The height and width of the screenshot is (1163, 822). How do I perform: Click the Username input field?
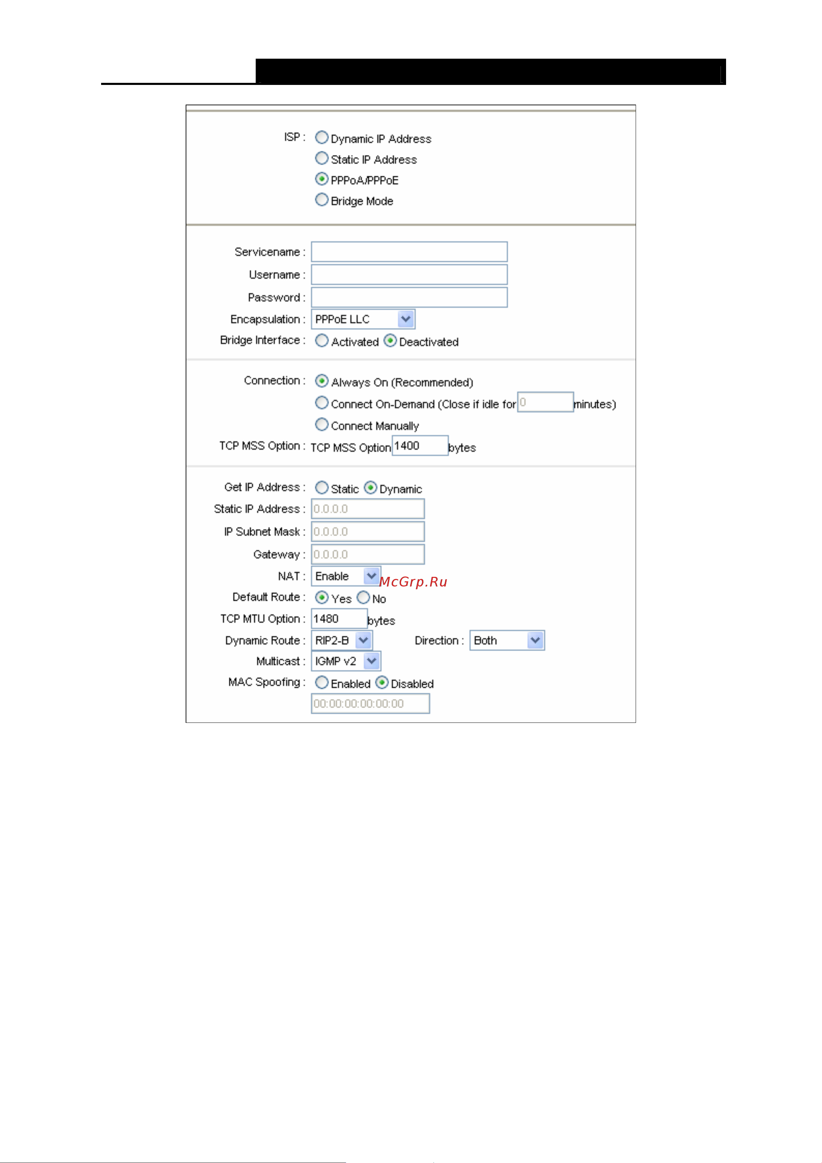pyautogui.click(x=409, y=274)
